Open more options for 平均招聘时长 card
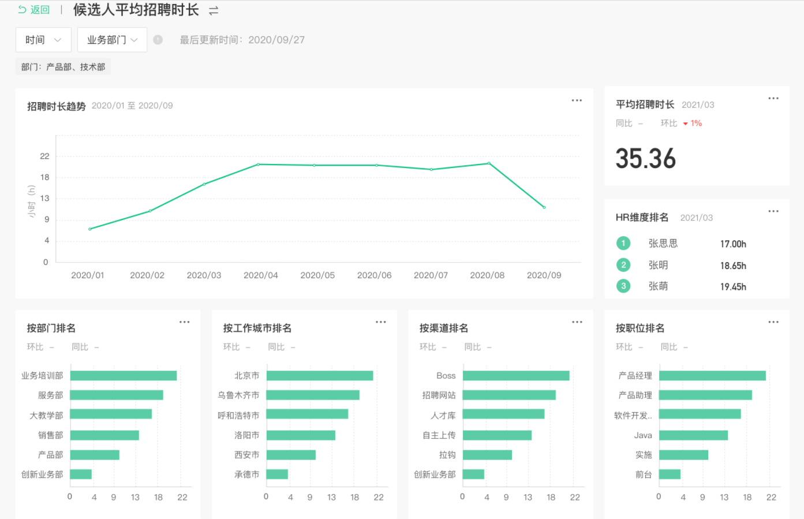804x519 pixels. pyautogui.click(x=773, y=98)
